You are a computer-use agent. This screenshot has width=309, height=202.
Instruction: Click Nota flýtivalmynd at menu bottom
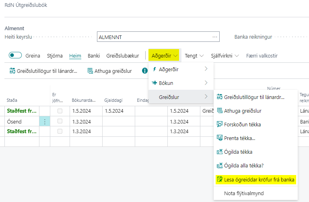pyautogui.click(x=243, y=193)
